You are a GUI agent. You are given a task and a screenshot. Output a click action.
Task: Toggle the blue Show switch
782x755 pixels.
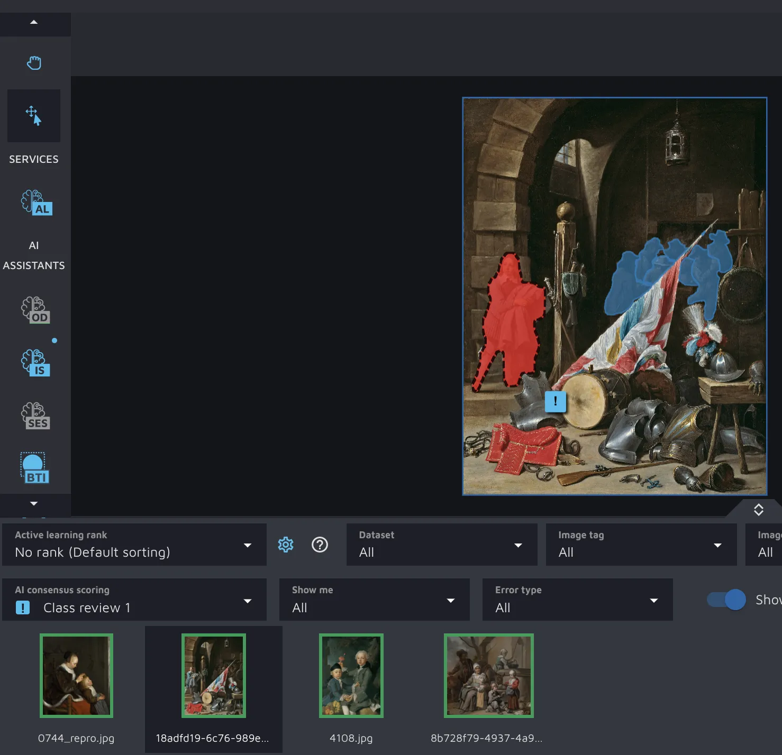pos(727,600)
